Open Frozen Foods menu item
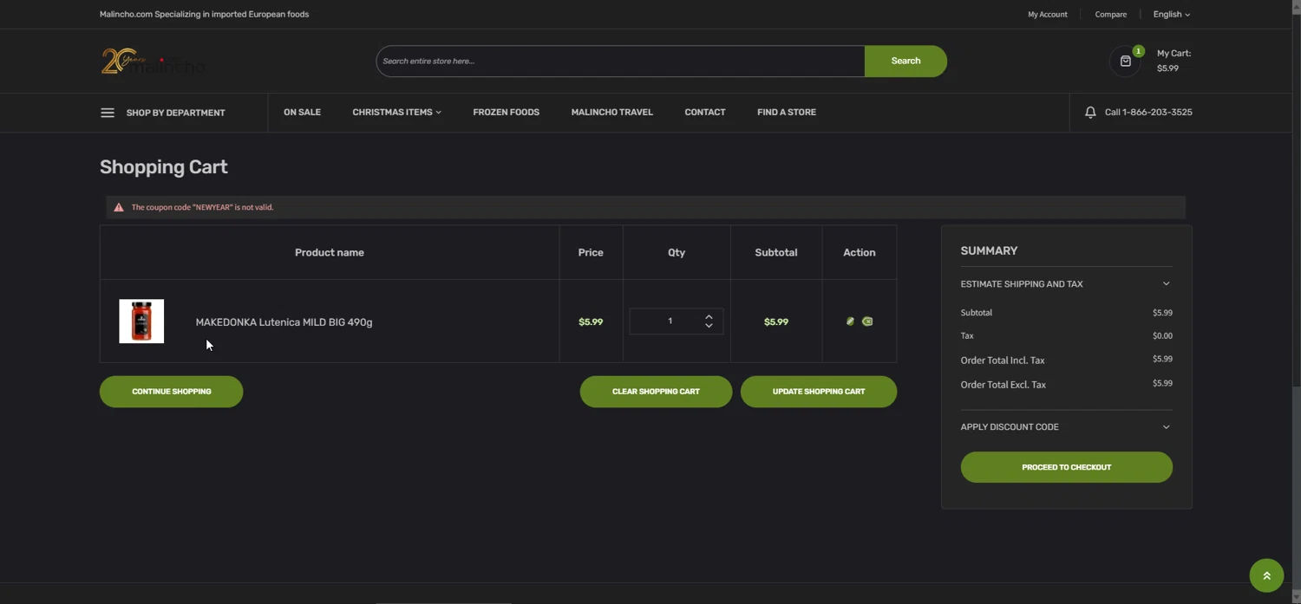The image size is (1301, 604). pos(506,112)
